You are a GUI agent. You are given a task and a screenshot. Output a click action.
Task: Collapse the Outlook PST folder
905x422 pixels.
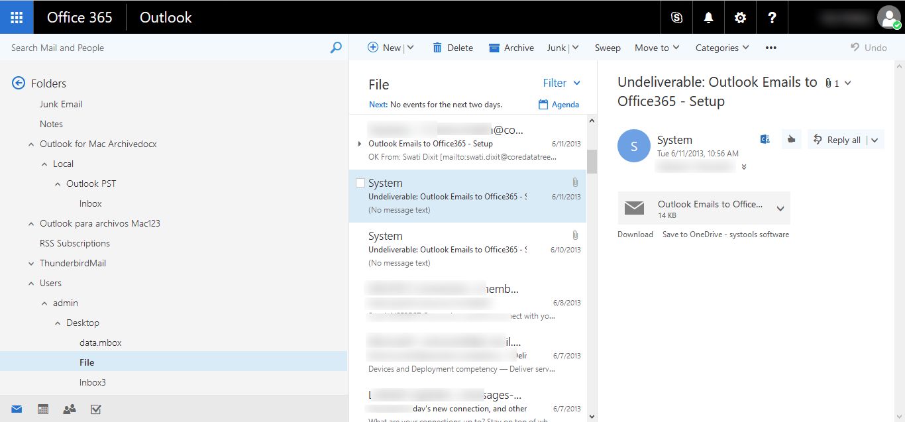58,184
